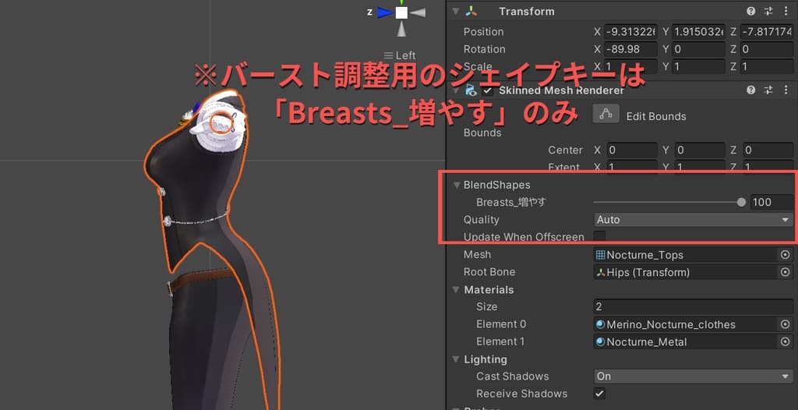Viewport: 798px width, 410px height.
Task: Open Transform component preset icon
Action: tap(768, 11)
